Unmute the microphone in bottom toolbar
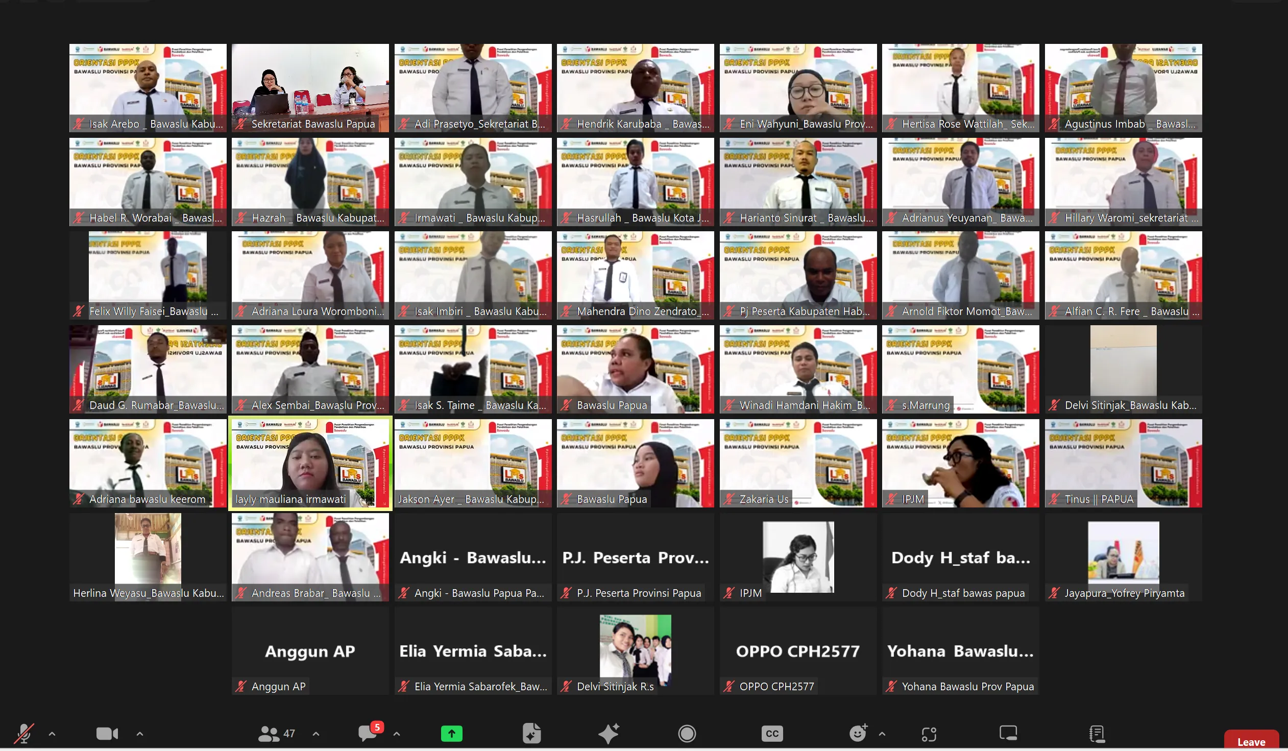This screenshot has width=1288, height=751. 23,734
